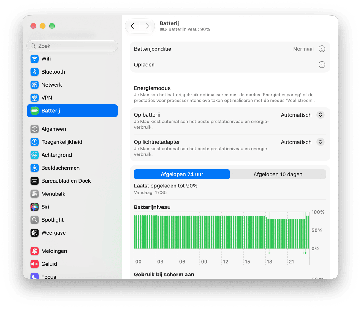Click the 'Normaal' battery condition value

303,49
